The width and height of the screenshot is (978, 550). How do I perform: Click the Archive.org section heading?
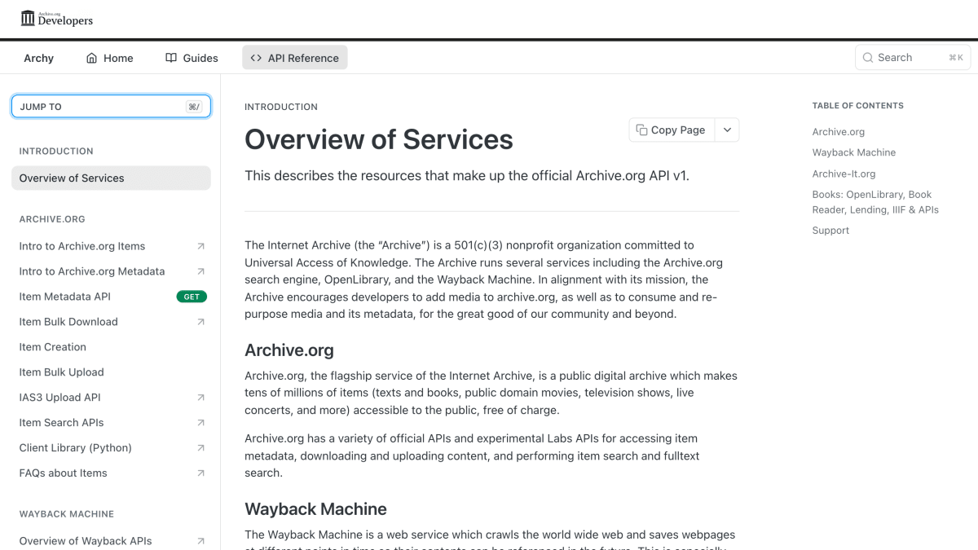[x=289, y=350]
